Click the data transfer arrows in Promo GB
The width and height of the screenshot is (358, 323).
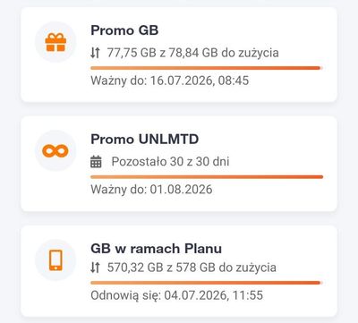point(95,53)
